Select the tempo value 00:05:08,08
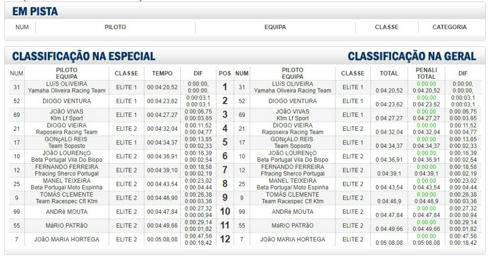This screenshot has height=261, width=491. tap(162, 239)
